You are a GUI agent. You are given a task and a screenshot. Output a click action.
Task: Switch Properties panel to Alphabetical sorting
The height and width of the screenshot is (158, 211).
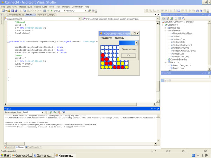[x=166, y=80]
